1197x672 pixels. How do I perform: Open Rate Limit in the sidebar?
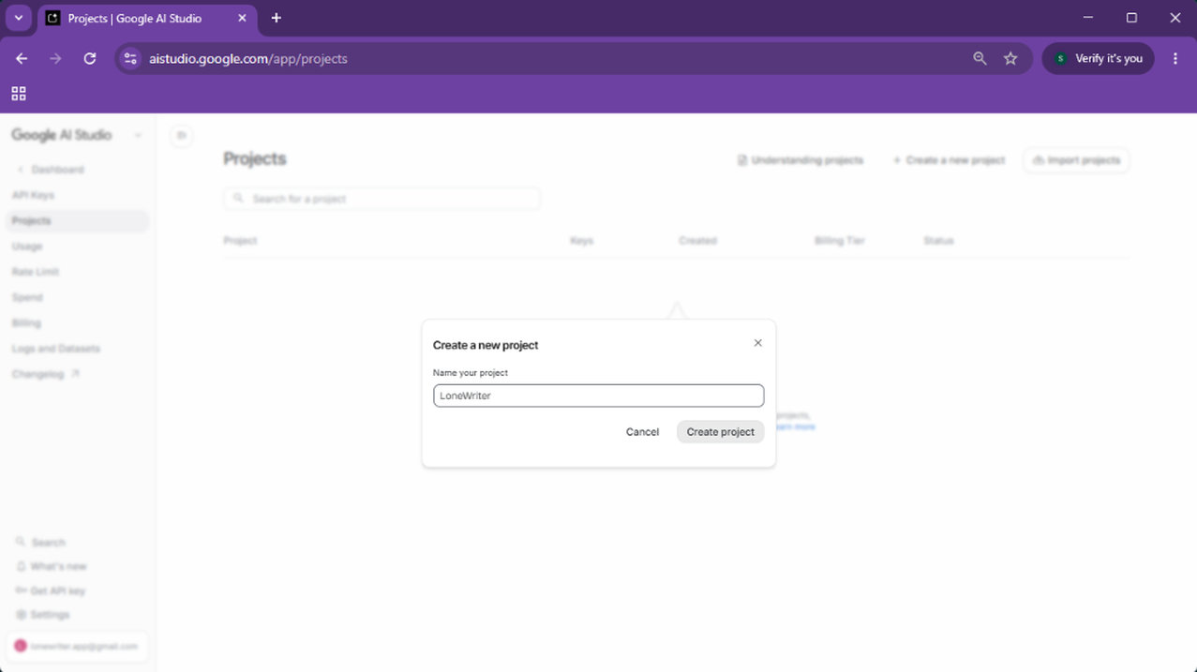click(x=36, y=272)
